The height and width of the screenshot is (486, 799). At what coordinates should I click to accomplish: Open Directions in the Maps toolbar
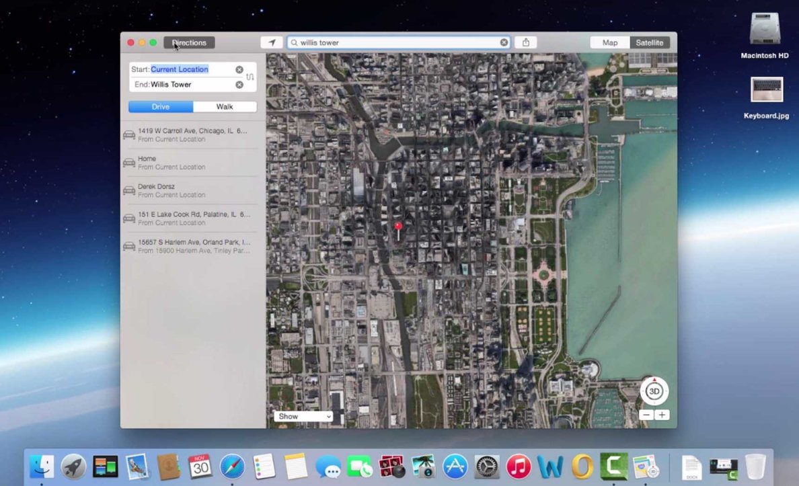click(189, 42)
